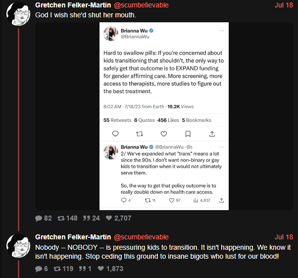Click heart icon showing 2,707 likes
The height and width of the screenshot is (278, 298).
tap(109, 218)
